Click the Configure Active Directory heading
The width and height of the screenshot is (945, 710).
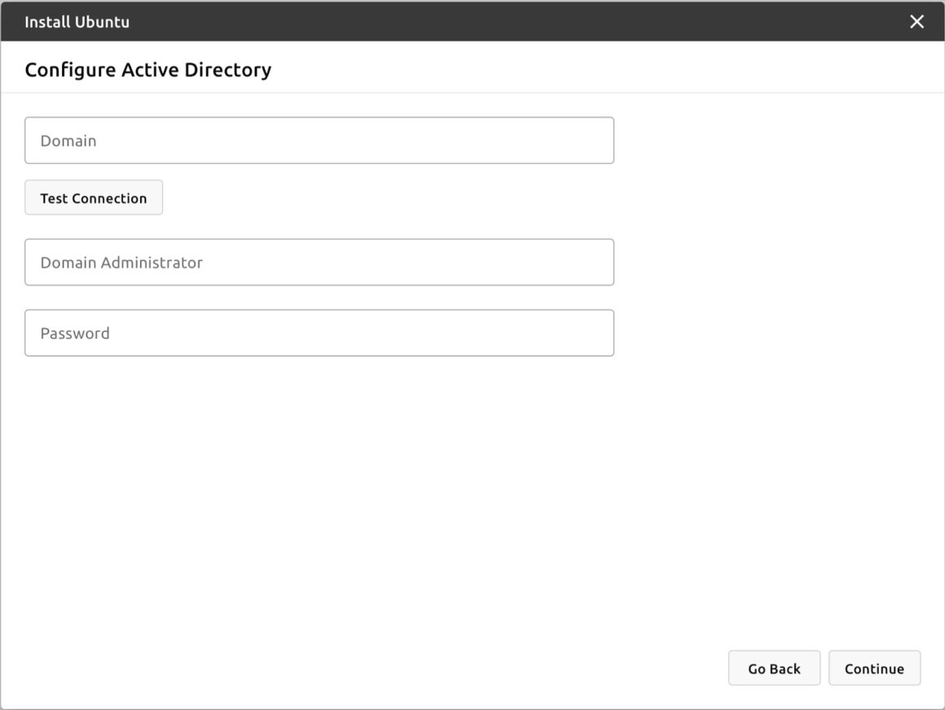148,70
